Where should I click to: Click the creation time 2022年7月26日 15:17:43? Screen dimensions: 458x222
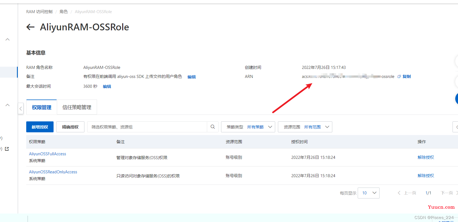click(x=324, y=68)
